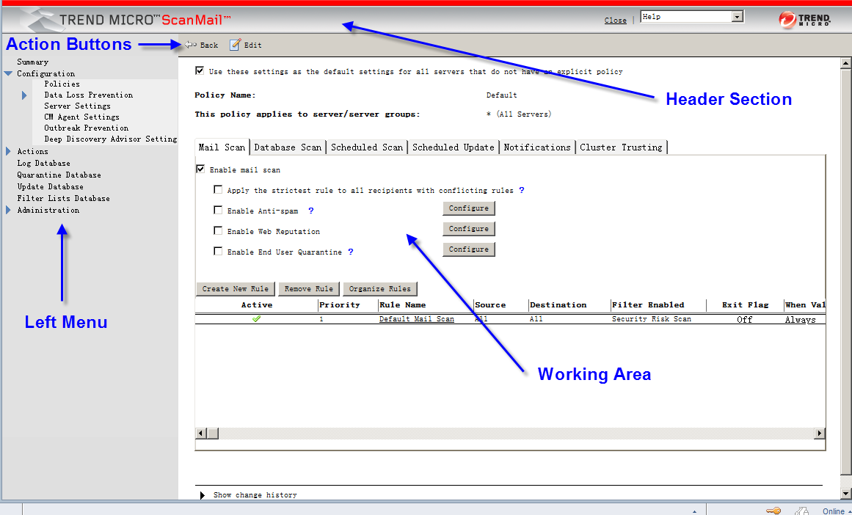Image resolution: width=852 pixels, height=515 pixels.
Task: Click help icon next to Enable Anti-spam
Action: tap(310, 211)
